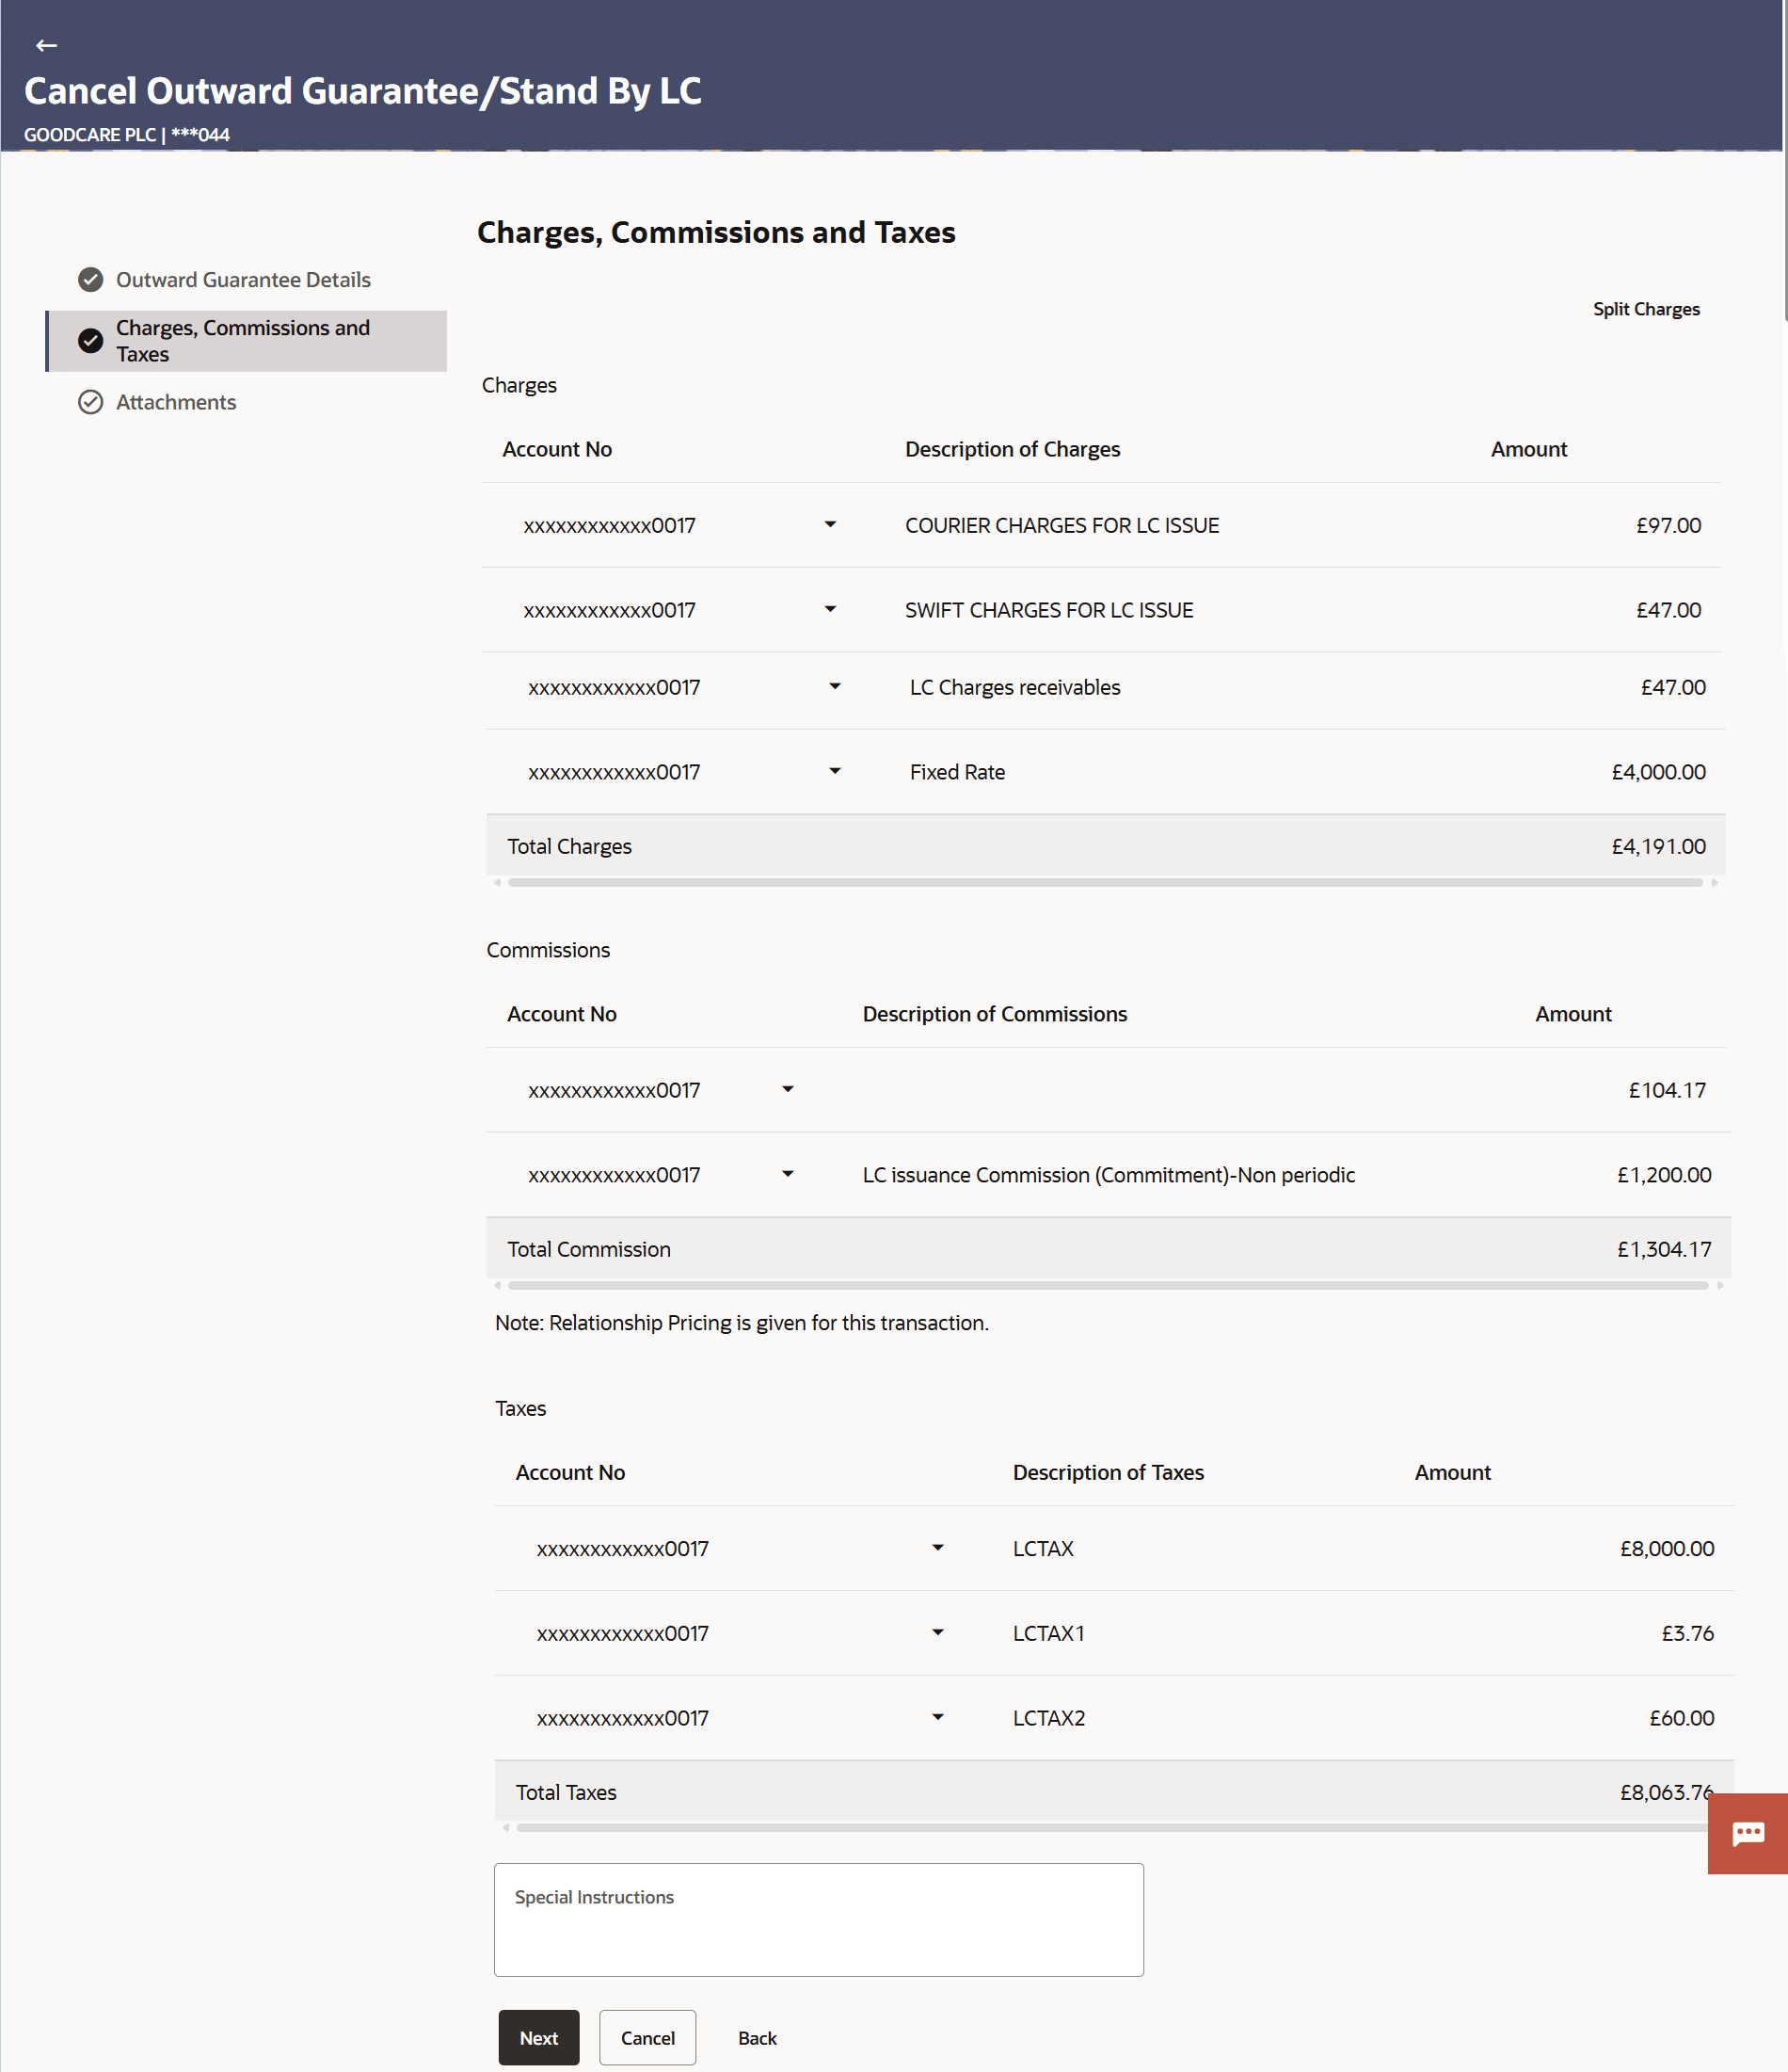1788x2072 pixels.
Task: Click the back arrow in the header
Action: (45, 45)
